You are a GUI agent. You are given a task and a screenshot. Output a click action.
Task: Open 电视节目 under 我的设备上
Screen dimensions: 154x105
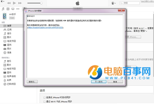coord(12,69)
